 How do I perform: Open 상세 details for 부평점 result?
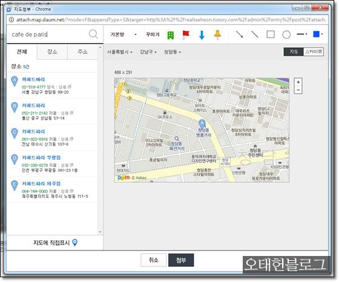67,165
